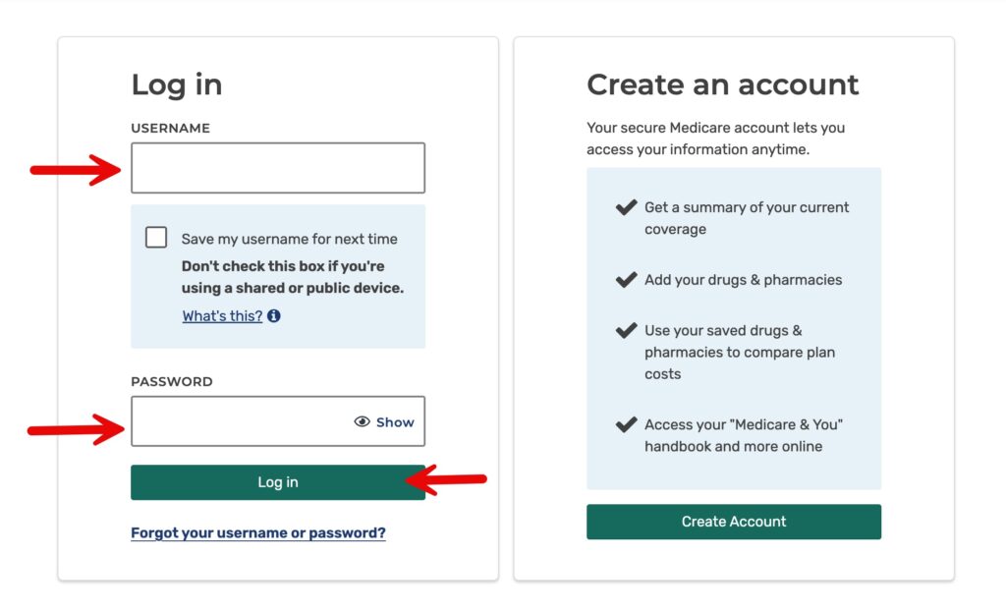The width and height of the screenshot is (1006, 612).
Task: Click the "Save my username for next time" label
Action: (x=290, y=239)
